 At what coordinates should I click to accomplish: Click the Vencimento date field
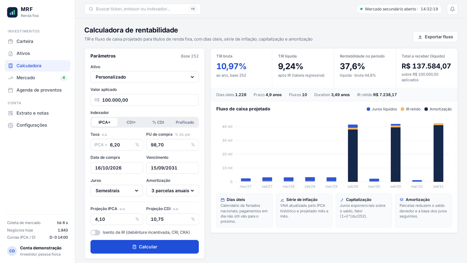(x=172, y=168)
